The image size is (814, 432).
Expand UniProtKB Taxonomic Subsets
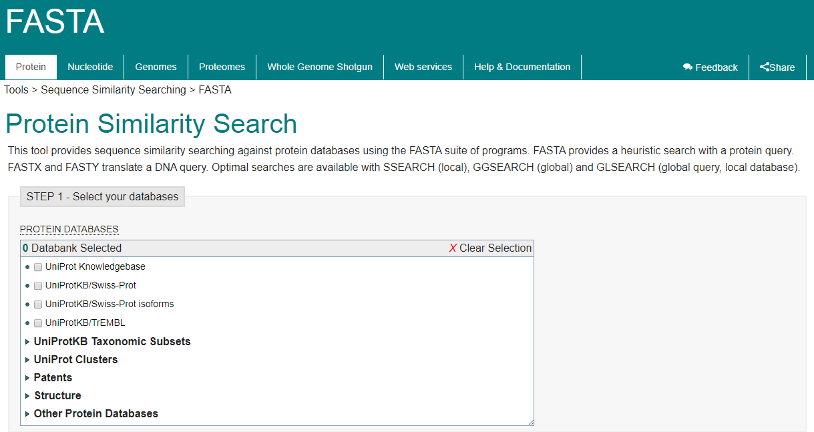(27, 342)
